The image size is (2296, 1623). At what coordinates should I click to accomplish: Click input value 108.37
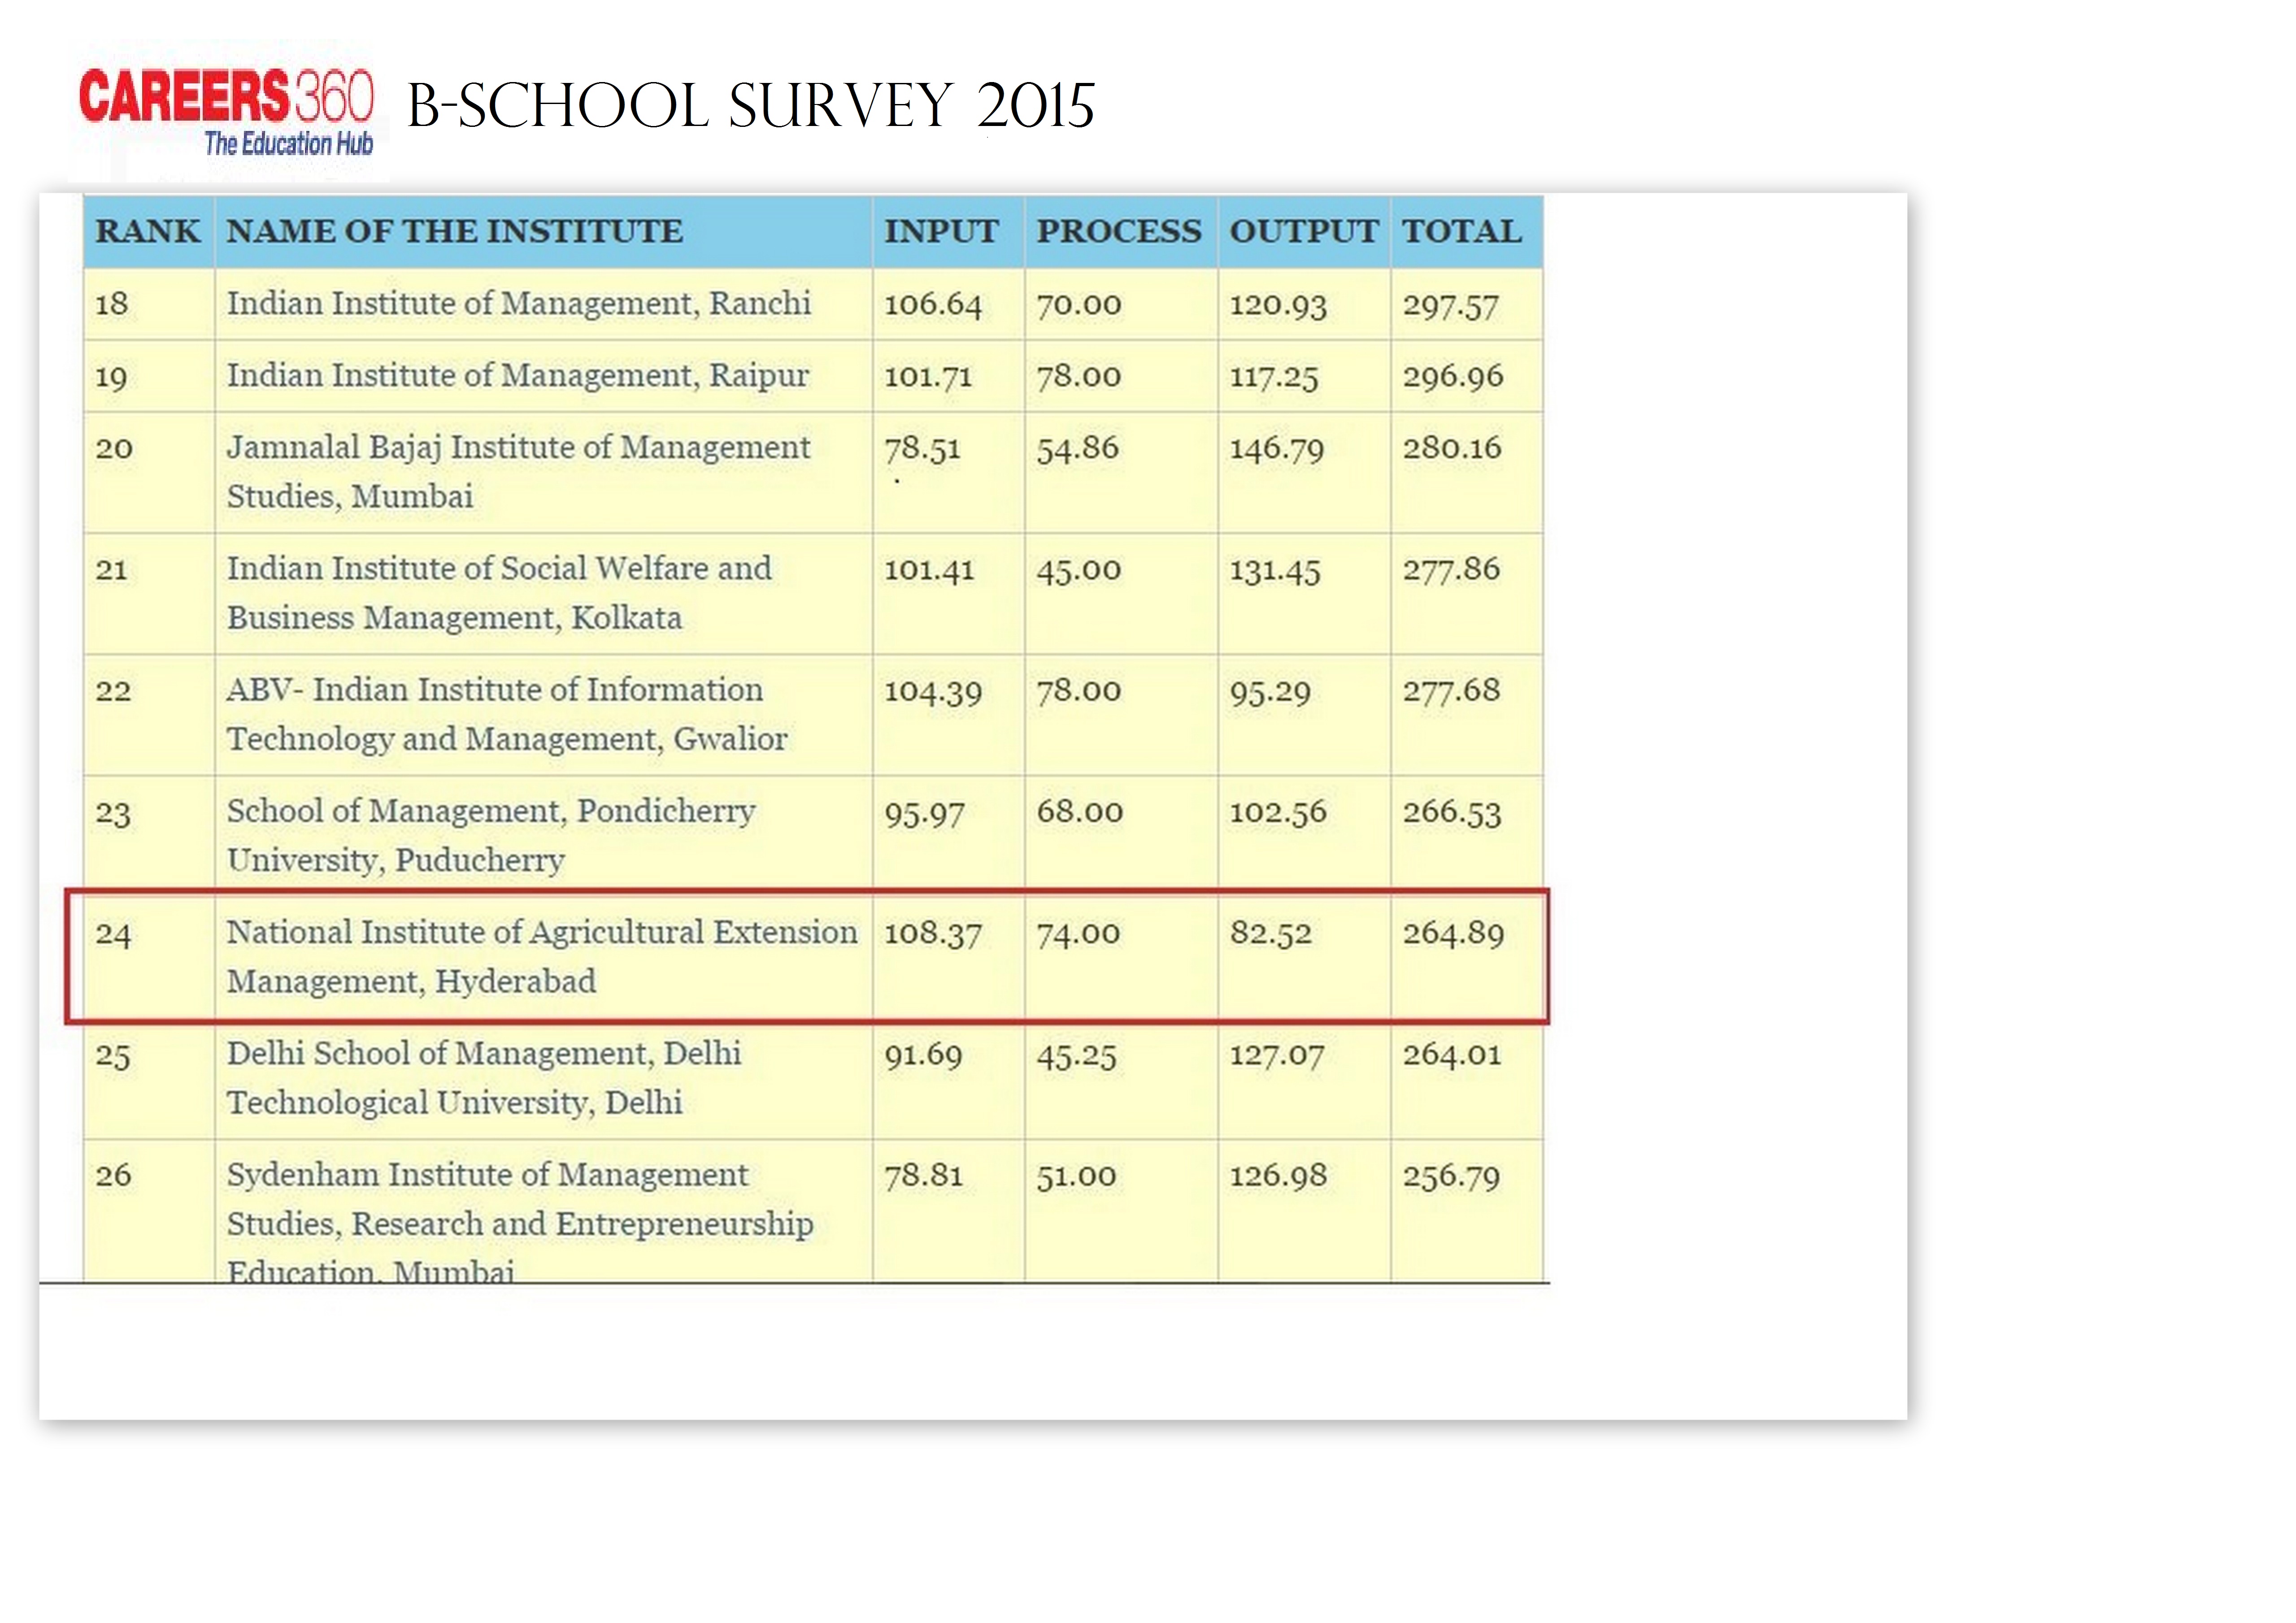[x=933, y=934]
